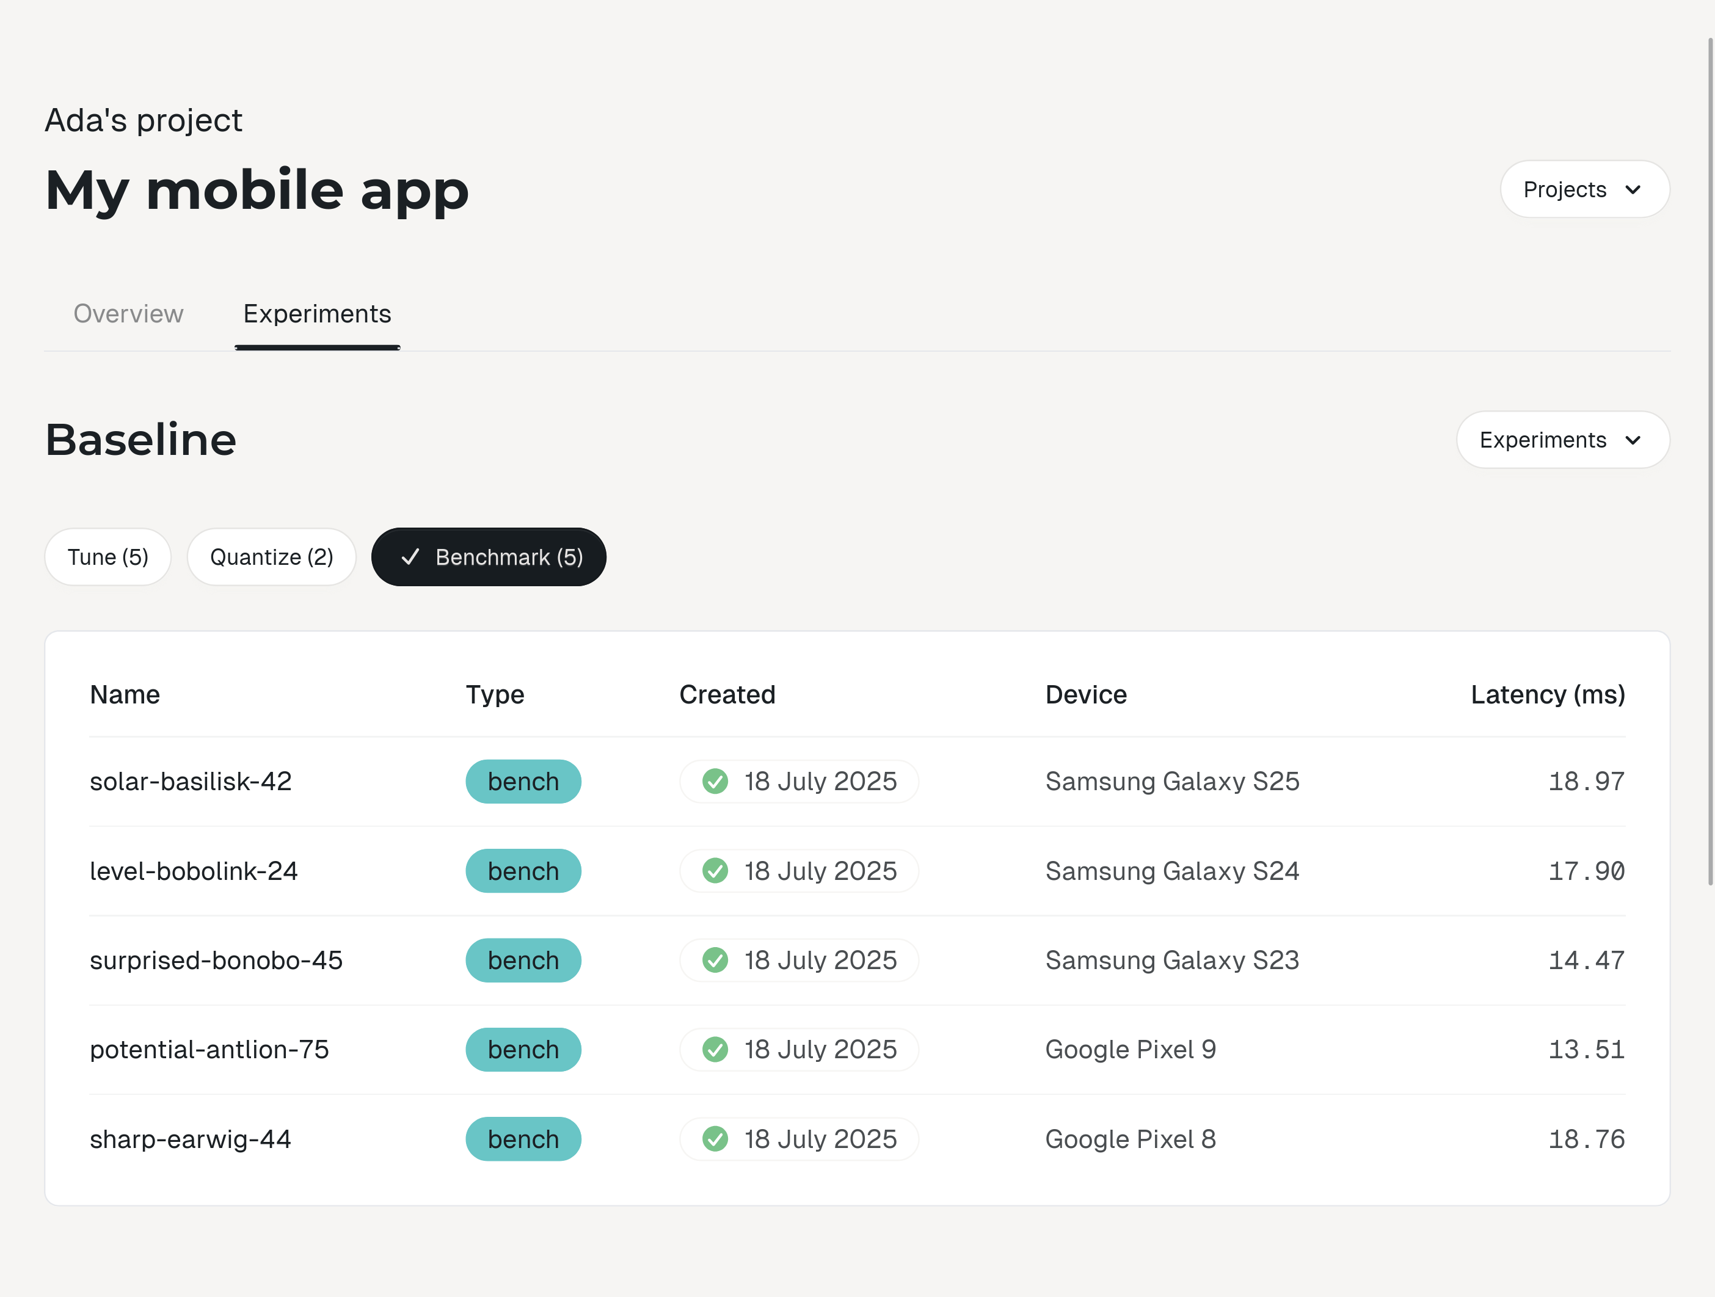Open the level-bobolink-24 experiment

(x=194, y=871)
